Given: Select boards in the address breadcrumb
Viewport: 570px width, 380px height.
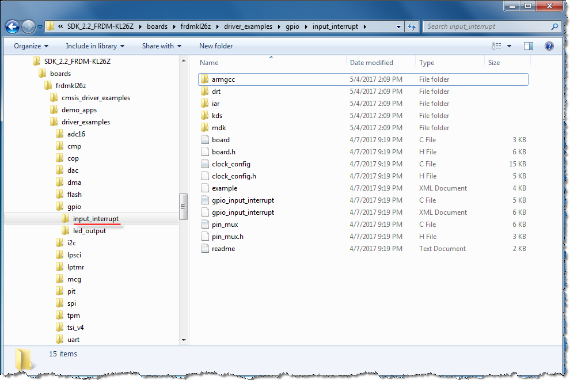Looking at the screenshot, I should 157,26.
